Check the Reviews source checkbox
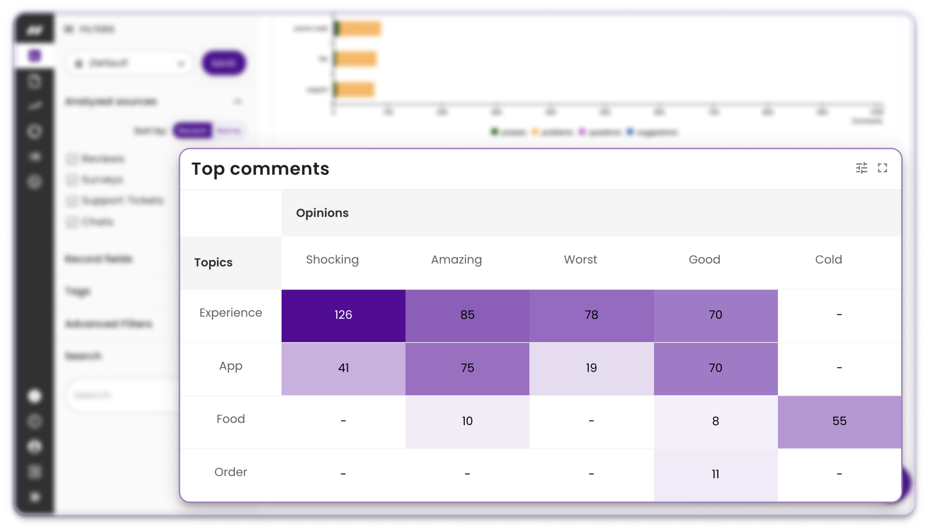928x530 pixels. pos(72,159)
